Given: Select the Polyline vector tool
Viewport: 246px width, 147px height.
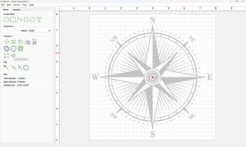Looking at the screenshot, I should (x=20, y=20).
